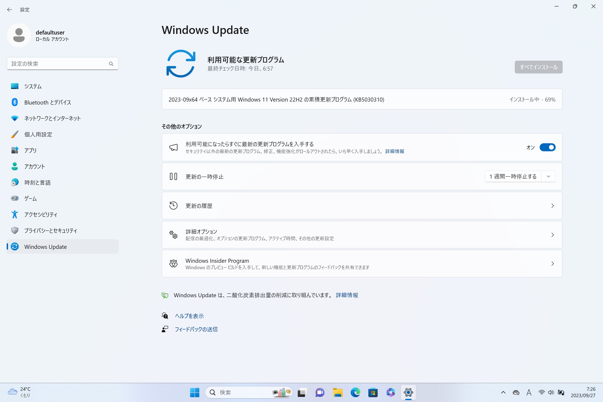This screenshot has height=402, width=603.
Task: Launch the Teams chat taskbar icon
Action: (320, 393)
